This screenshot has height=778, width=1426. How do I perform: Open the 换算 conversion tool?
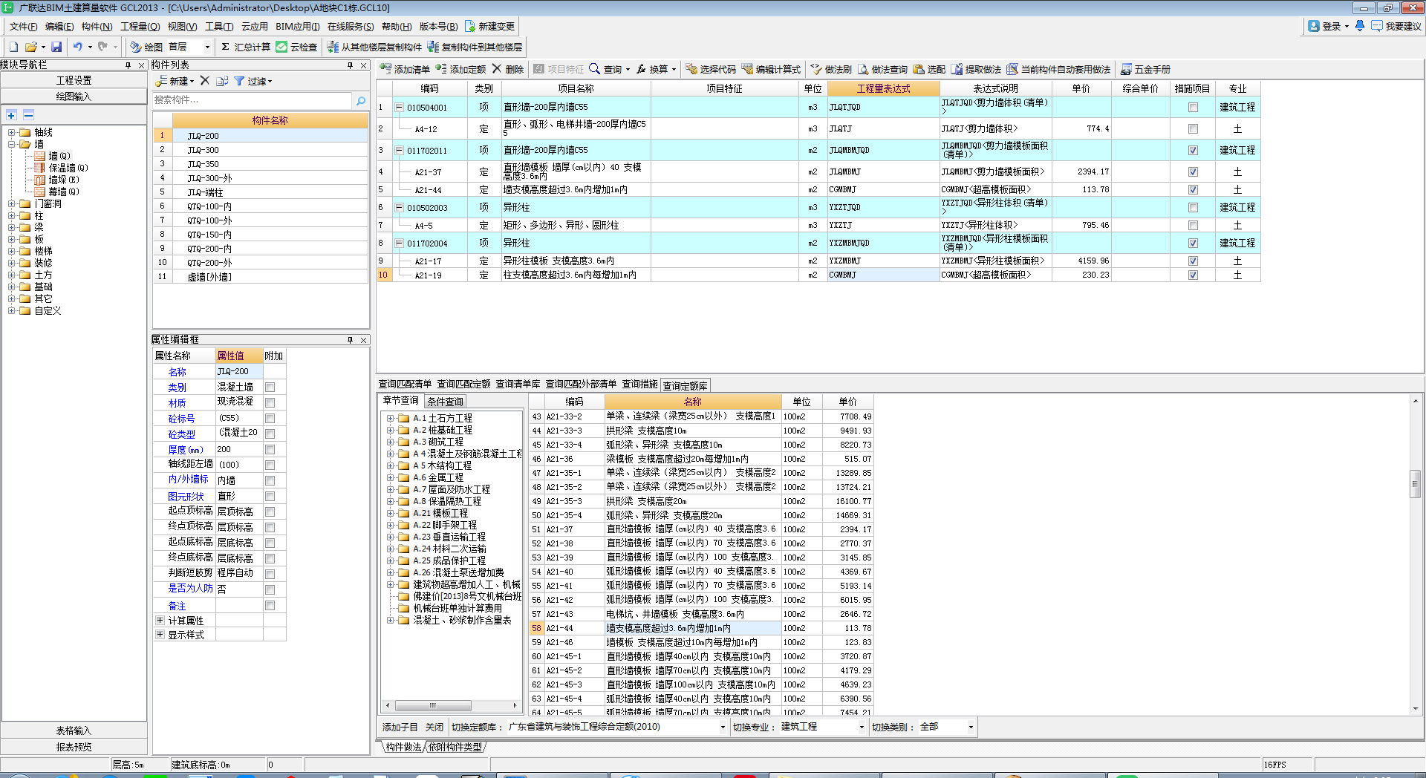click(x=653, y=69)
